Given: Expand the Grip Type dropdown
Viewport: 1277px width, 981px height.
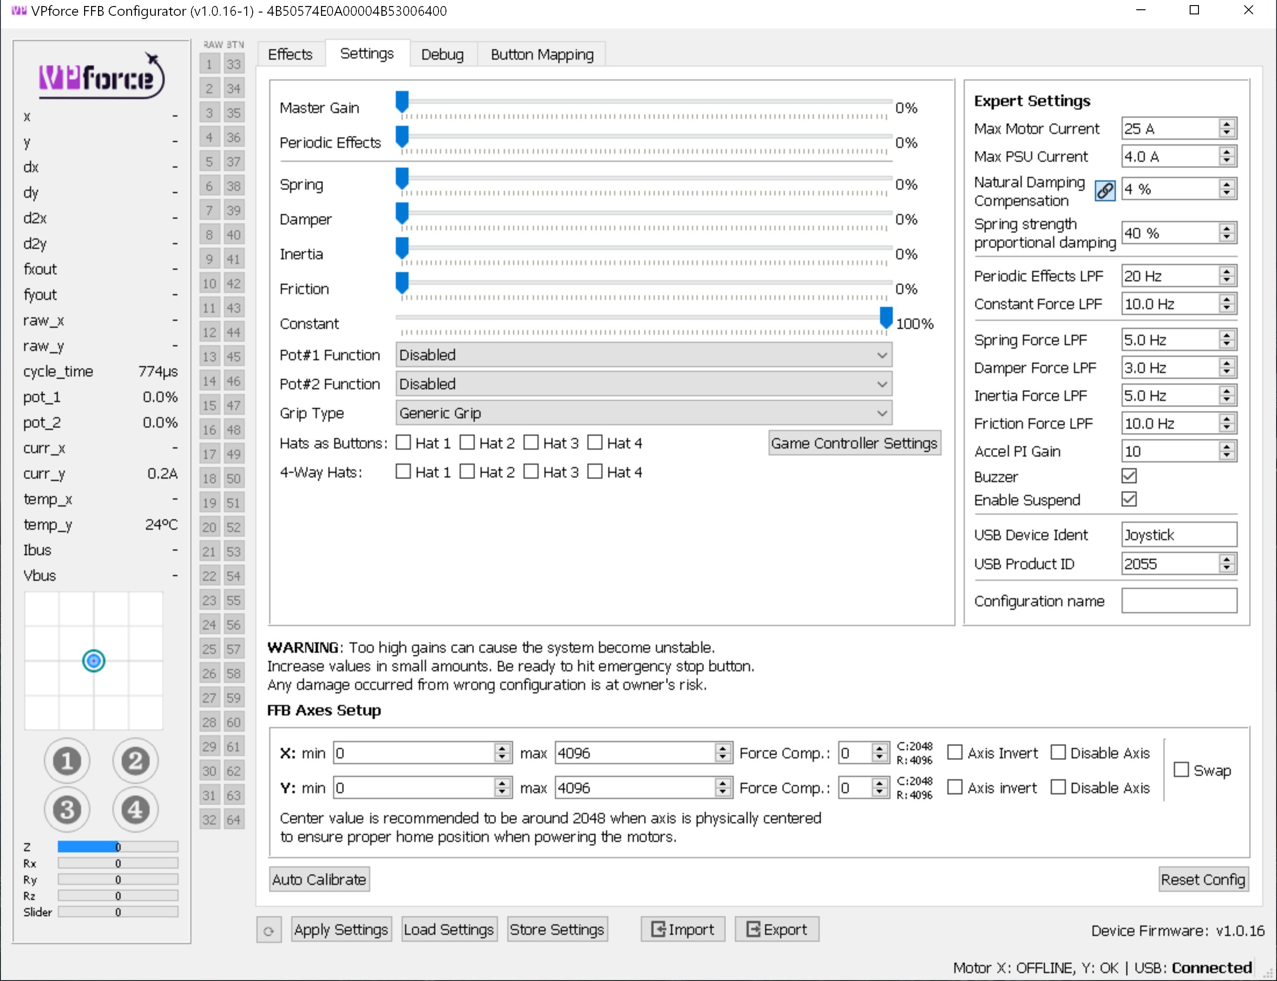Looking at the screenshot, I should click(643, 413).
